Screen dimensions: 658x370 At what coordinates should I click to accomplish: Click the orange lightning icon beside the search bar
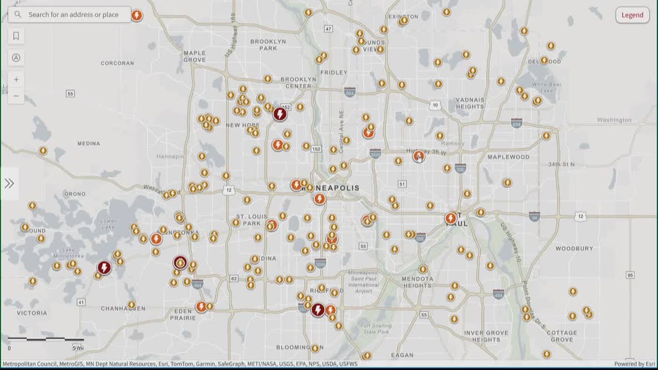tap(137, 15)
